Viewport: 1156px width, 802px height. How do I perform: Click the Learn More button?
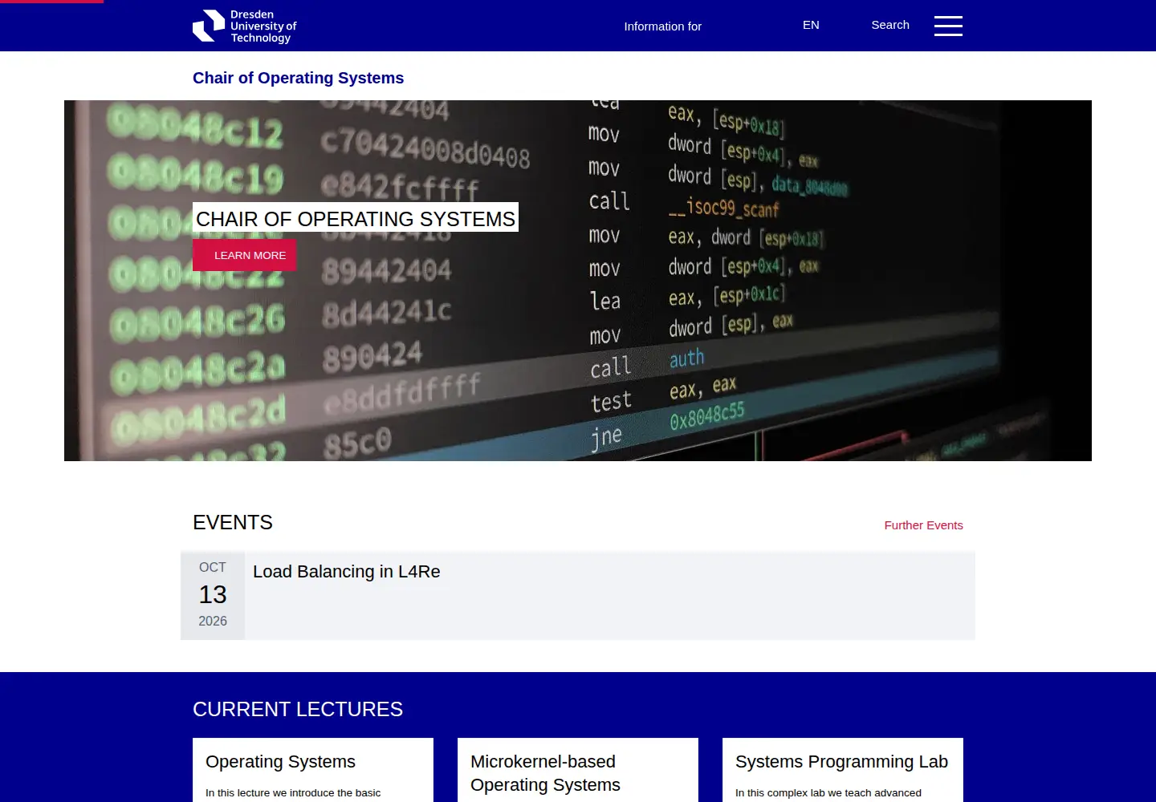point(245,255)
